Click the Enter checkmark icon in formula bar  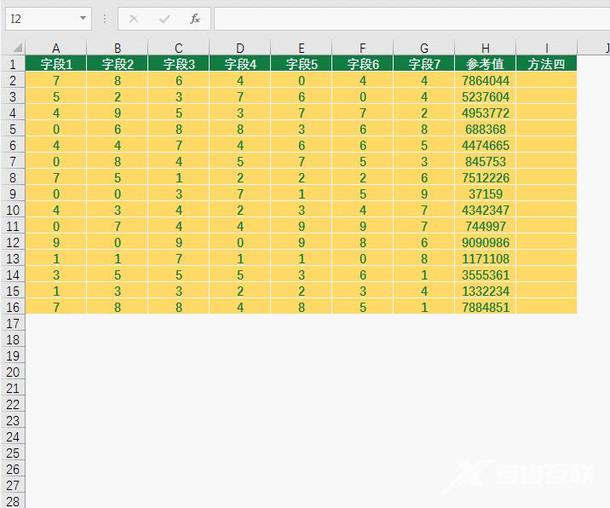[164, 19]
